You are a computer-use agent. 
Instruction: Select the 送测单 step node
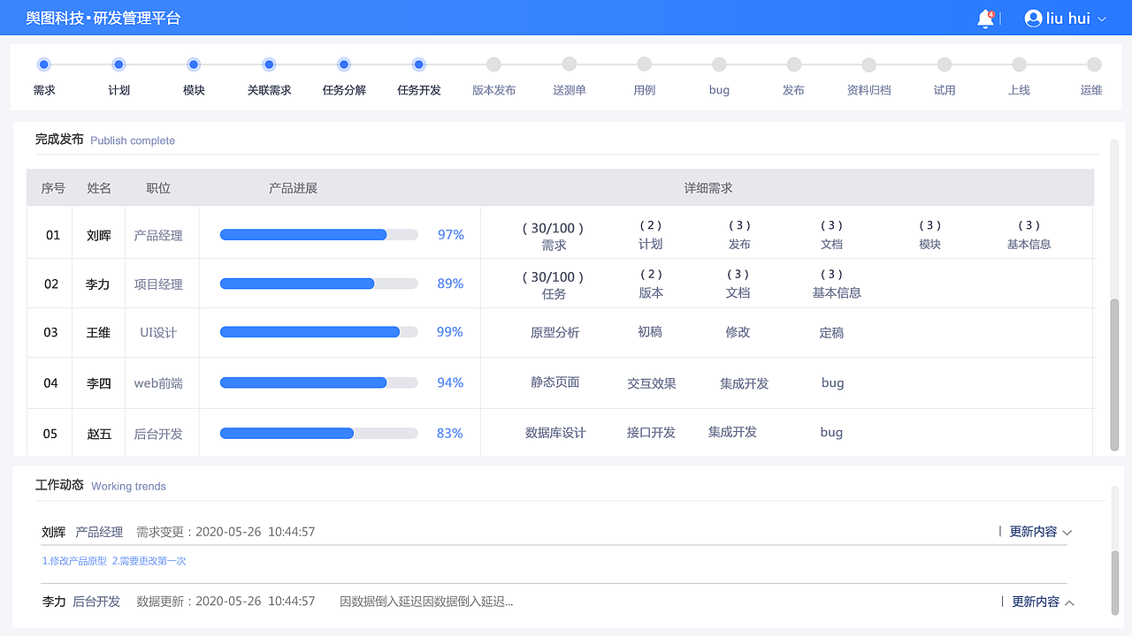pyautogui.click(x=569, y=64)
